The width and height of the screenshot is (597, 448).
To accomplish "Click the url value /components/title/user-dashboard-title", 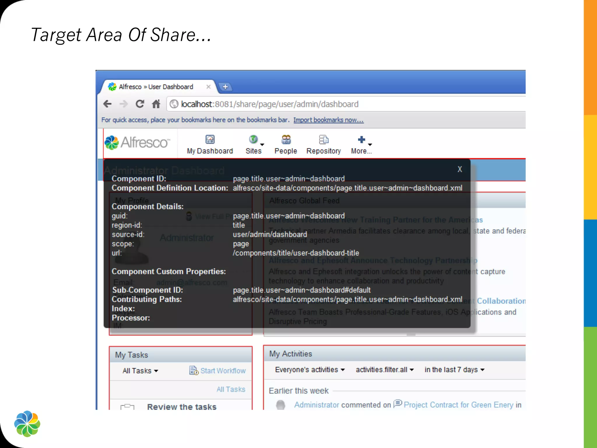I will click(296, 253).
